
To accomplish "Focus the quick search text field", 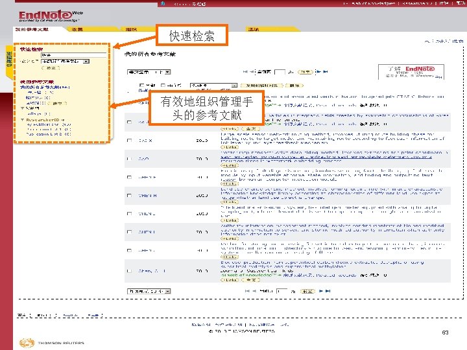I will (x=73, y=54).
